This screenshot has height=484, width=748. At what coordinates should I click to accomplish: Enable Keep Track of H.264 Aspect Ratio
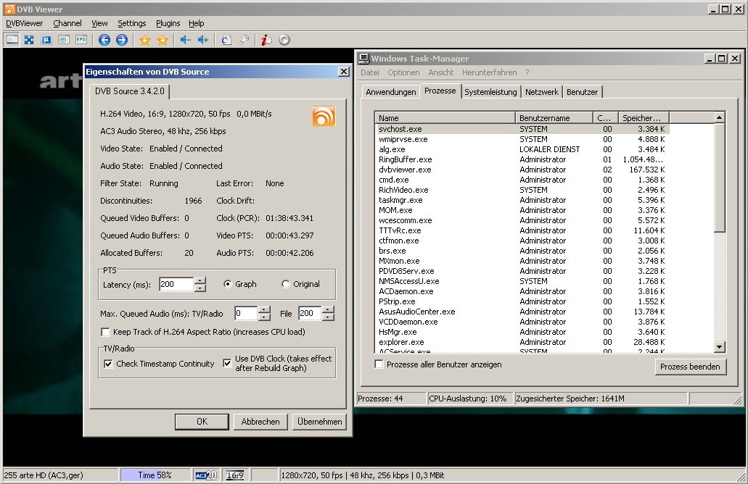[106, 333]
